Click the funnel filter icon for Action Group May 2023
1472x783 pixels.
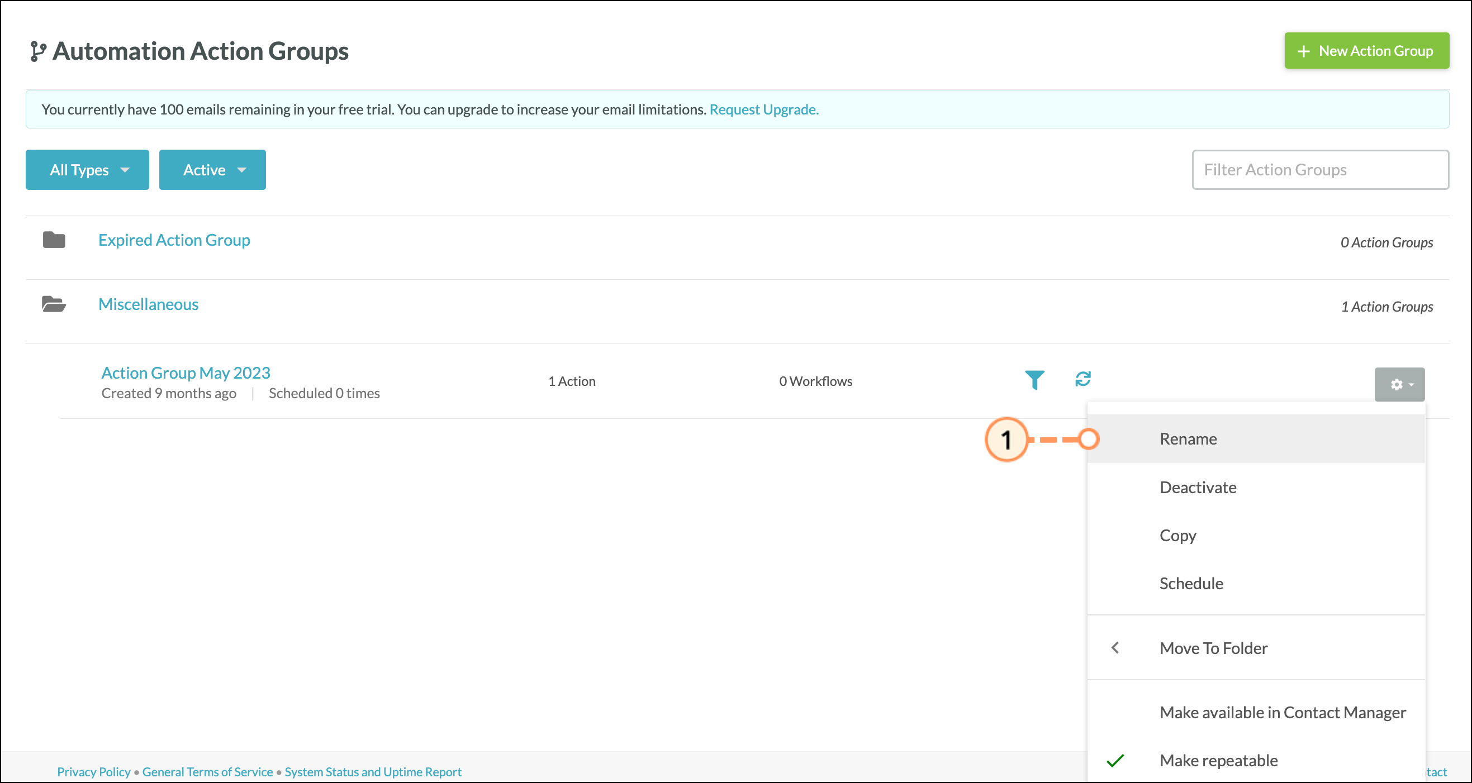pyautogui.click(x=1034, y=380)
